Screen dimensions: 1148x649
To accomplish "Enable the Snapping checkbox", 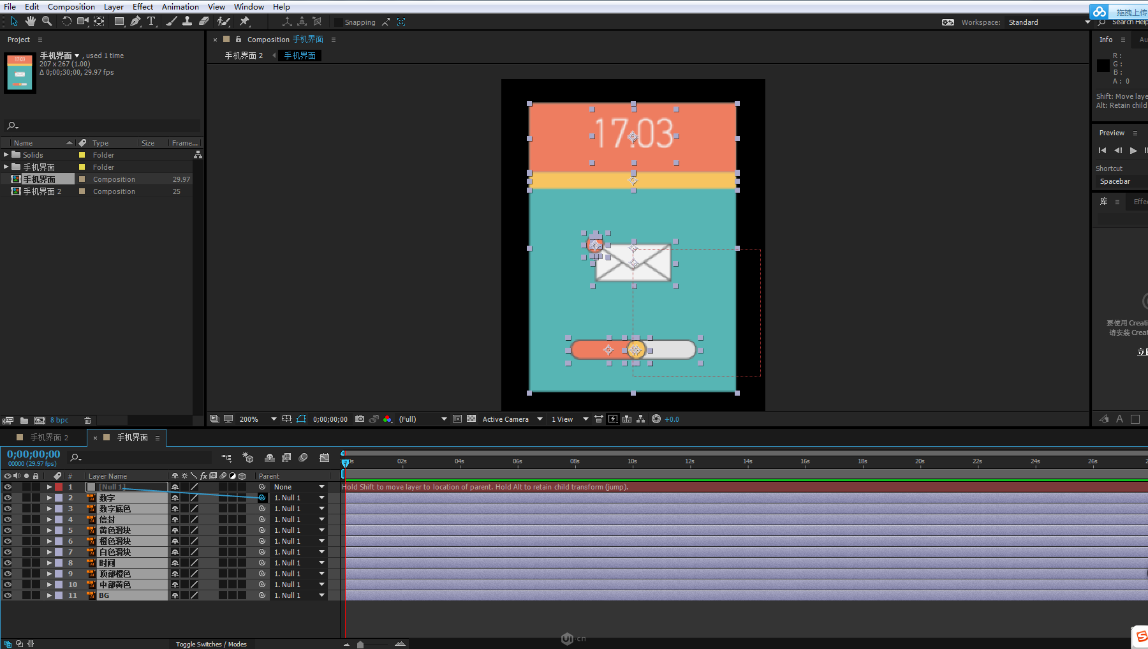I will tap(339, 22).
